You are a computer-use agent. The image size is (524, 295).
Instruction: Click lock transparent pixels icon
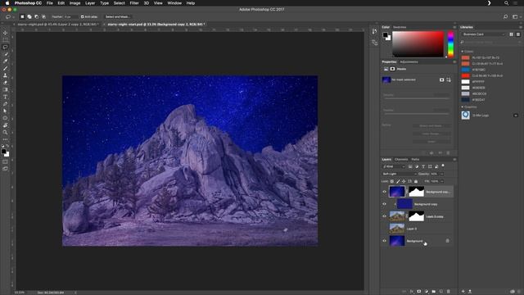pos(391,181)
